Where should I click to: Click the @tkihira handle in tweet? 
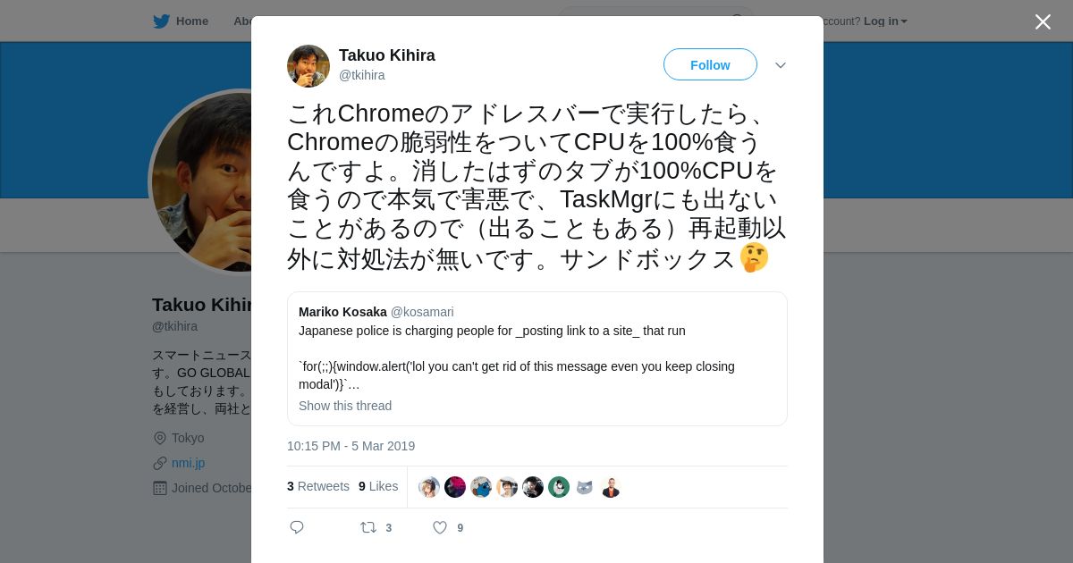362,76
